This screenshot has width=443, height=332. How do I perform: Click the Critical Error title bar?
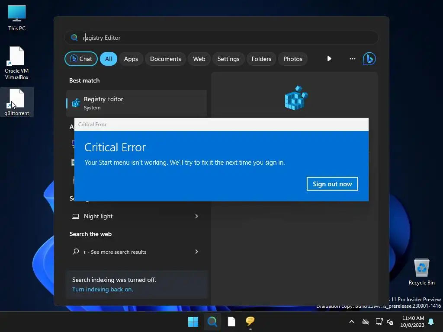(221, 124)
